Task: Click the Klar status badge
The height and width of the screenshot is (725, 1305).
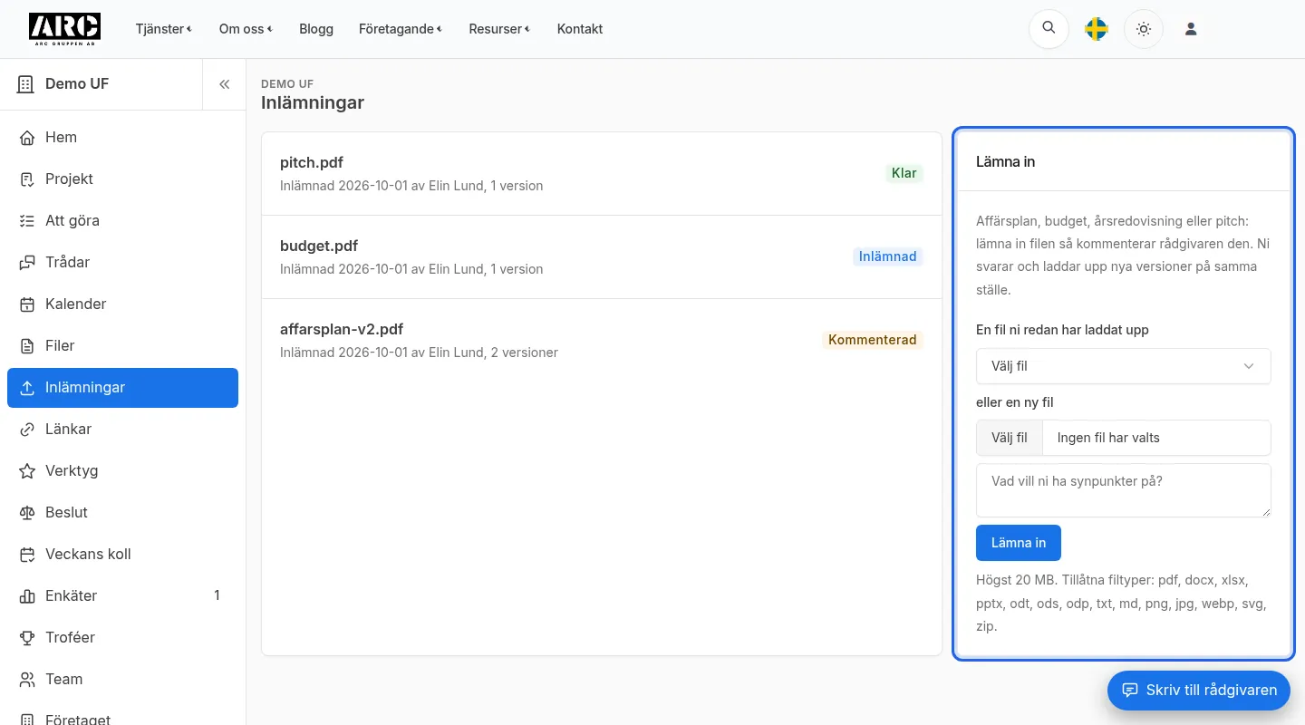Action: pyautogui.click(x=904, y=173)
